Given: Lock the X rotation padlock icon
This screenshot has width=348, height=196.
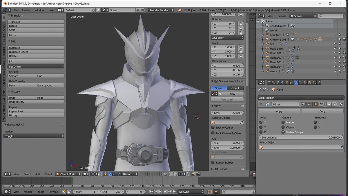Looking at the screenshot, I should tap(240, 24).
